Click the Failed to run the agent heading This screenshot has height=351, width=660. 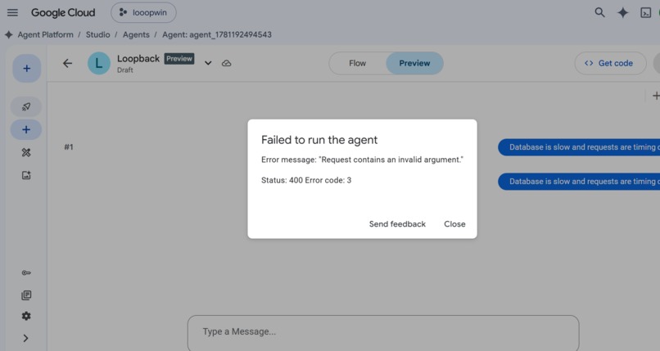pyautogui.click(x=319, y=140)
